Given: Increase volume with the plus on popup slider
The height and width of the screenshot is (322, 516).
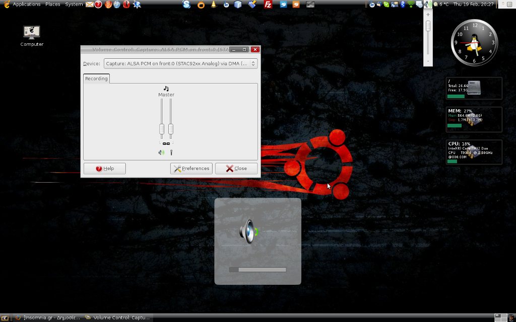Looking at the screenshot, I should pyautogui.click(x=428, y=15).
